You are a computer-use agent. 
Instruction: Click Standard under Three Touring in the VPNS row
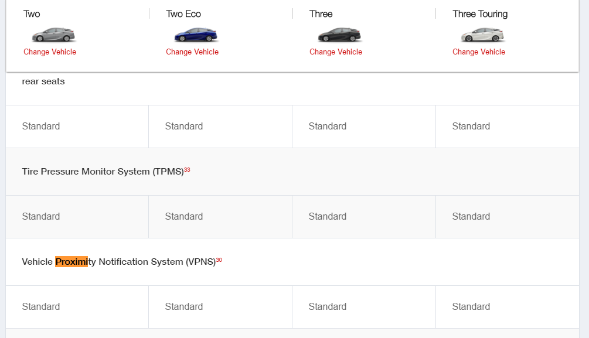point(471,306)
